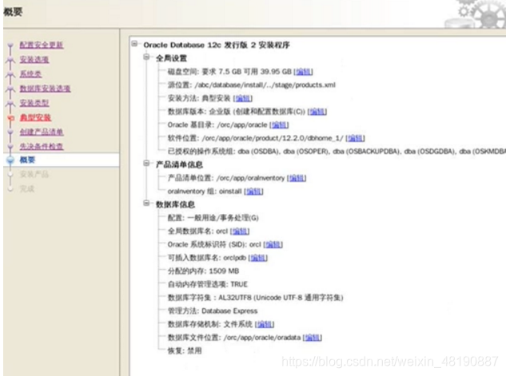Viewport: 506px width, 376px height.
Task: Select the 恢复 禁用 row
Action: [x=185, y=350]
